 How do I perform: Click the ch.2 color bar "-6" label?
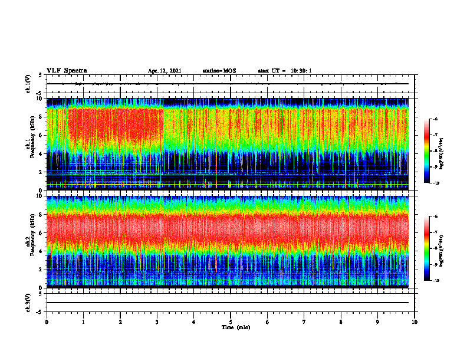tap(435, 216)
